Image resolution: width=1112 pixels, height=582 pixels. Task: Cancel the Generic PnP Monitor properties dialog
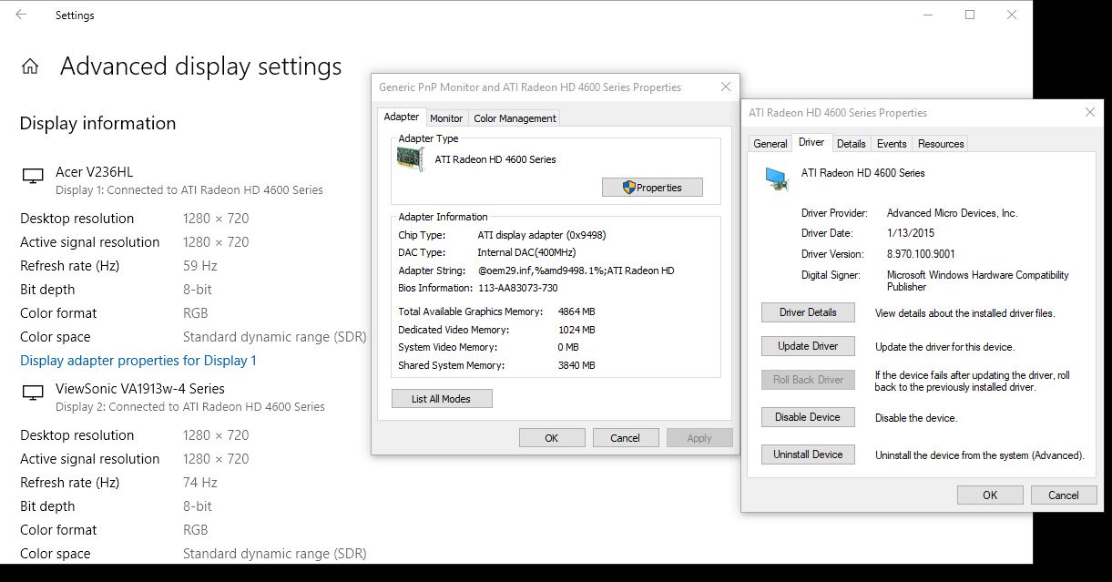(x=626, y=438)
